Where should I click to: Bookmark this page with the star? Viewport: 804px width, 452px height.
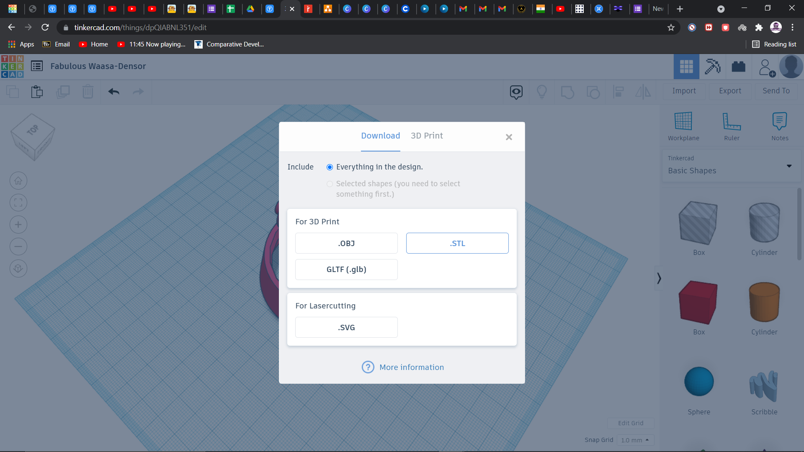coord(671,27)
